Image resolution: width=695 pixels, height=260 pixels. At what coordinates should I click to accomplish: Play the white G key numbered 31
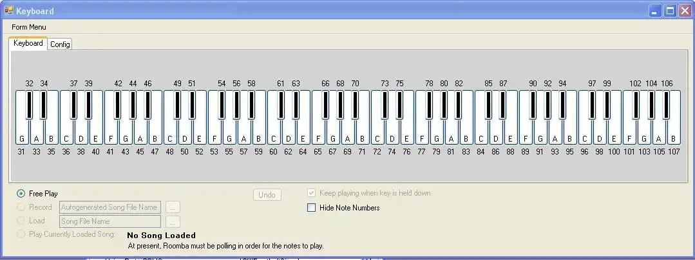[22, 133]
